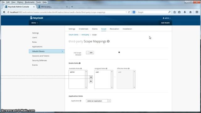Open the Firefox hamburger menu

[x=197, y=12]
